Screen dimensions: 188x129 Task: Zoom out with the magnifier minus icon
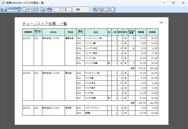101,9
